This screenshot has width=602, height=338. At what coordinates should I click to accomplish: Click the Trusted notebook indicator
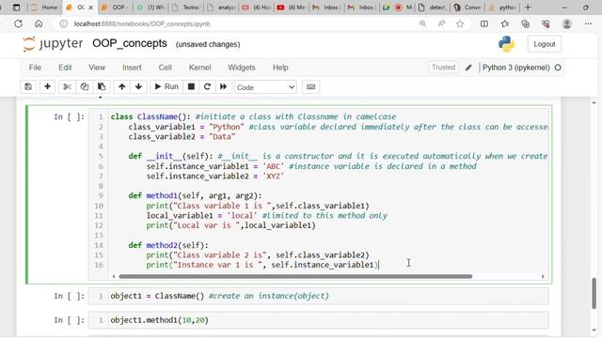pyautogui.click(x=443, y=68)
